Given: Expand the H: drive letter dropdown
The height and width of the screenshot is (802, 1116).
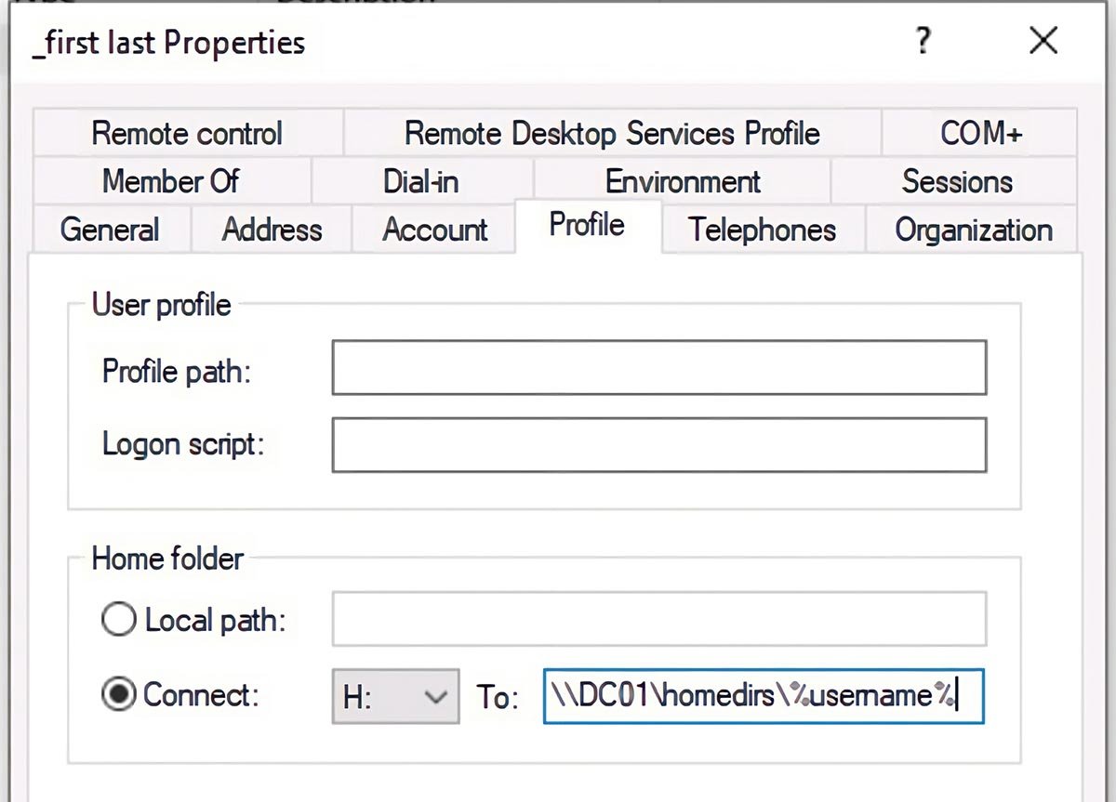Looking at the screenshot, I should pyautogui.click(x=395, y=697).
